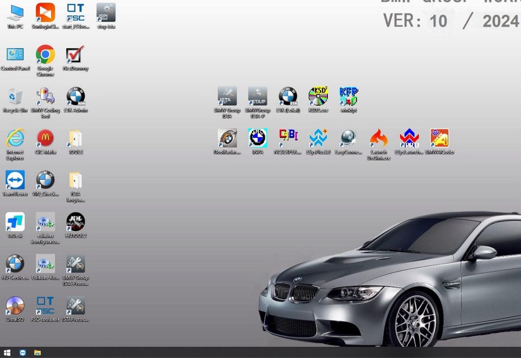The image size is (521, 358).
Task: Open the ETK Admin icon
Action: click(x=76, y=100)
